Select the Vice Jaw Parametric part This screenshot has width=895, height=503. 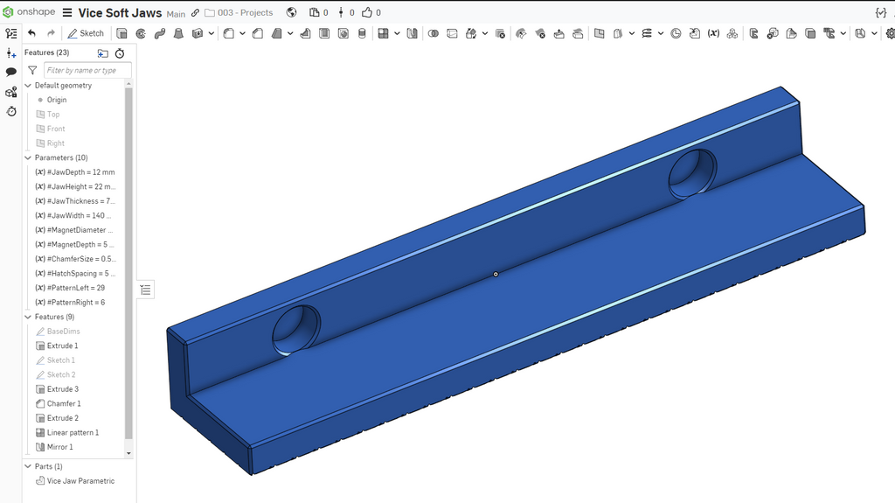pyautogui.click(x=80, y=481)
